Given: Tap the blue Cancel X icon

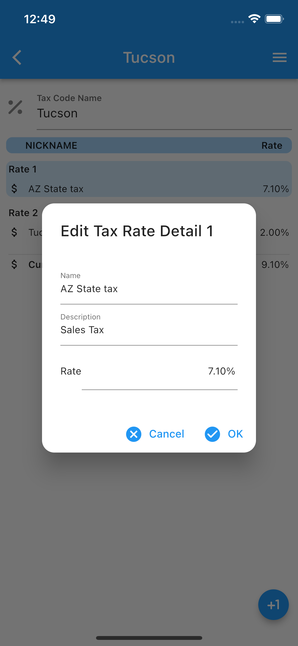Looking at the screenshot, I should coord(134,434).
